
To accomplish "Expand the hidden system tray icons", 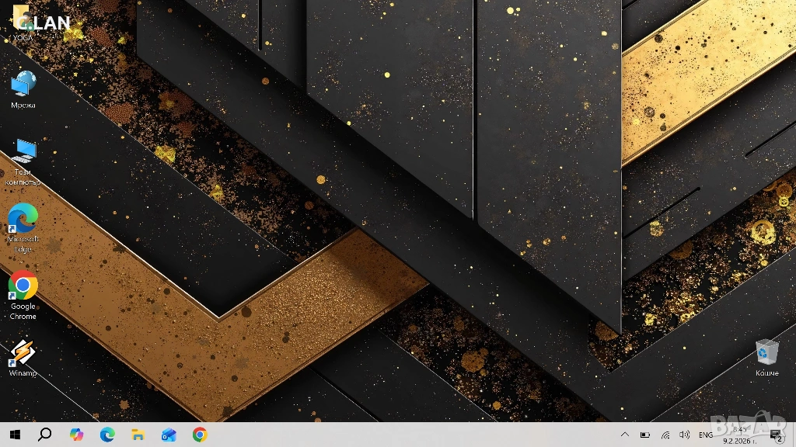I will pos(624,435).
